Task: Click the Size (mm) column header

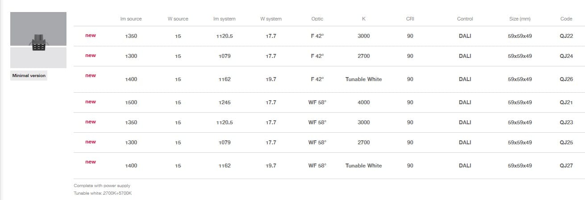Action: [520, 19]
